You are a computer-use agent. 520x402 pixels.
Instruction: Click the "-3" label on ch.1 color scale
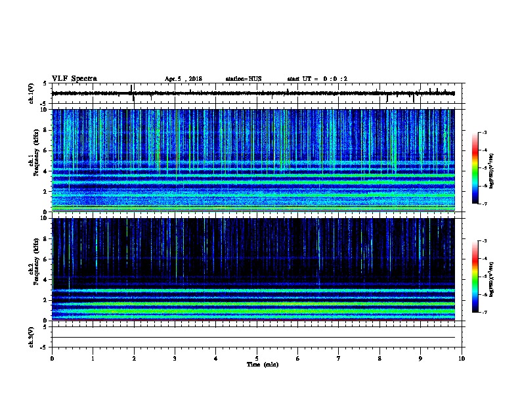(x=484, y=132)
